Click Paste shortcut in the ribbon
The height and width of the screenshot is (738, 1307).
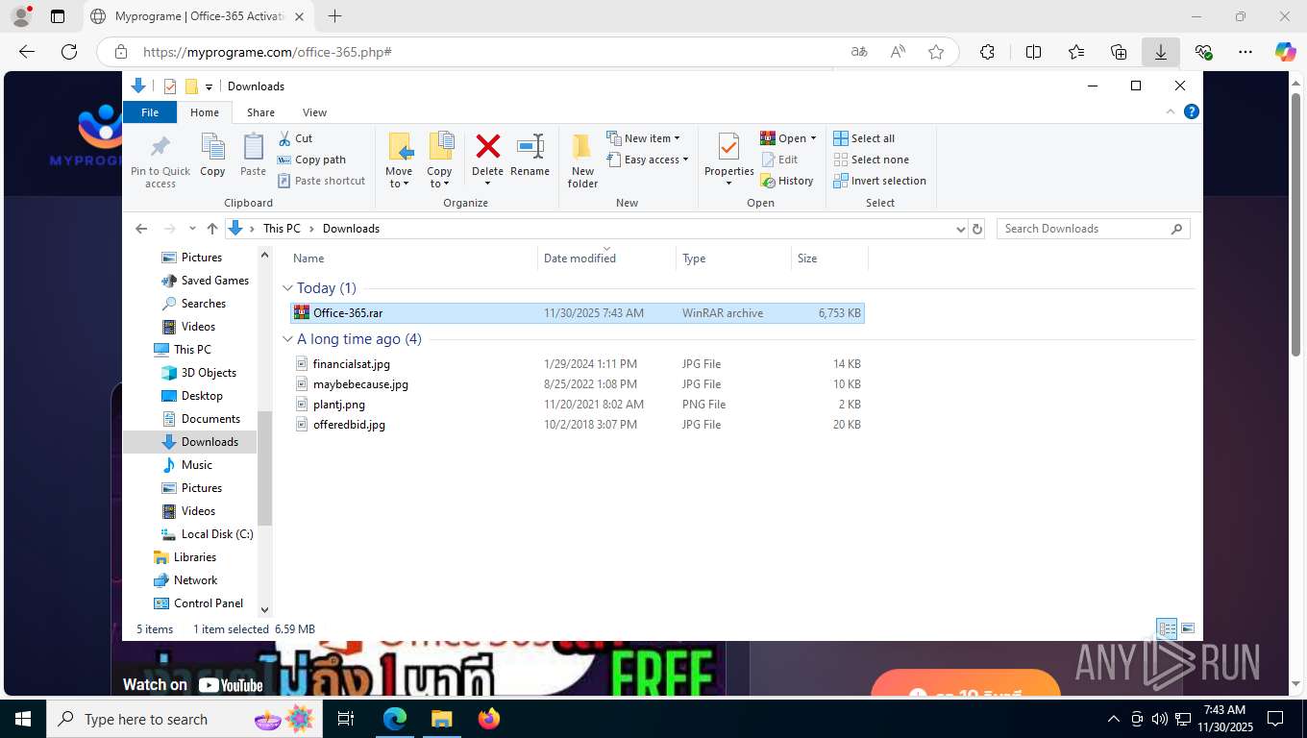321,181
